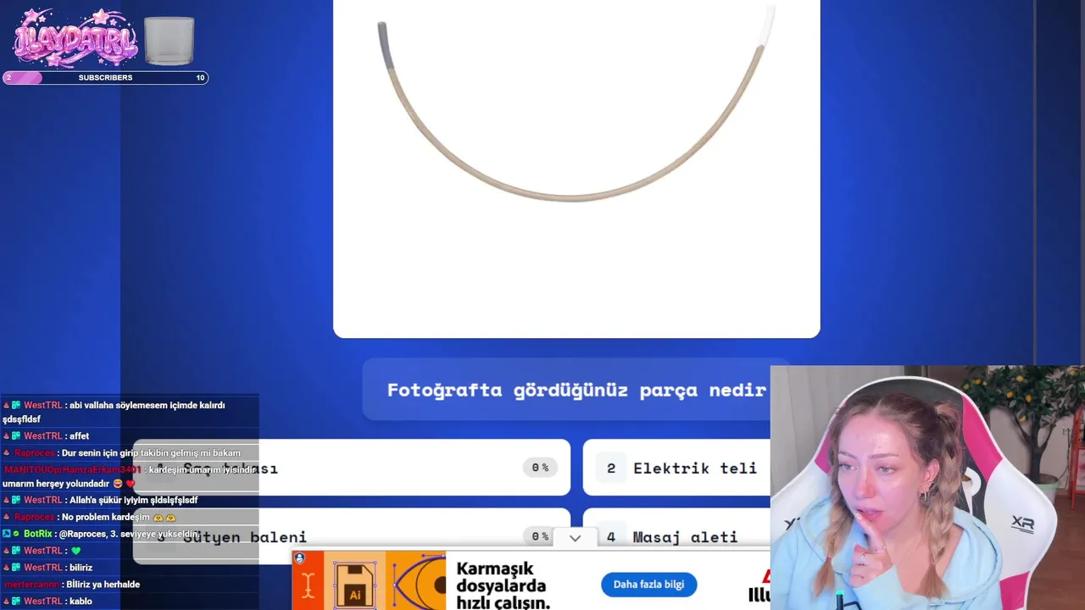Click BotRix username in chat
This screenshot has width=1085, height=610.
[38, 534]
